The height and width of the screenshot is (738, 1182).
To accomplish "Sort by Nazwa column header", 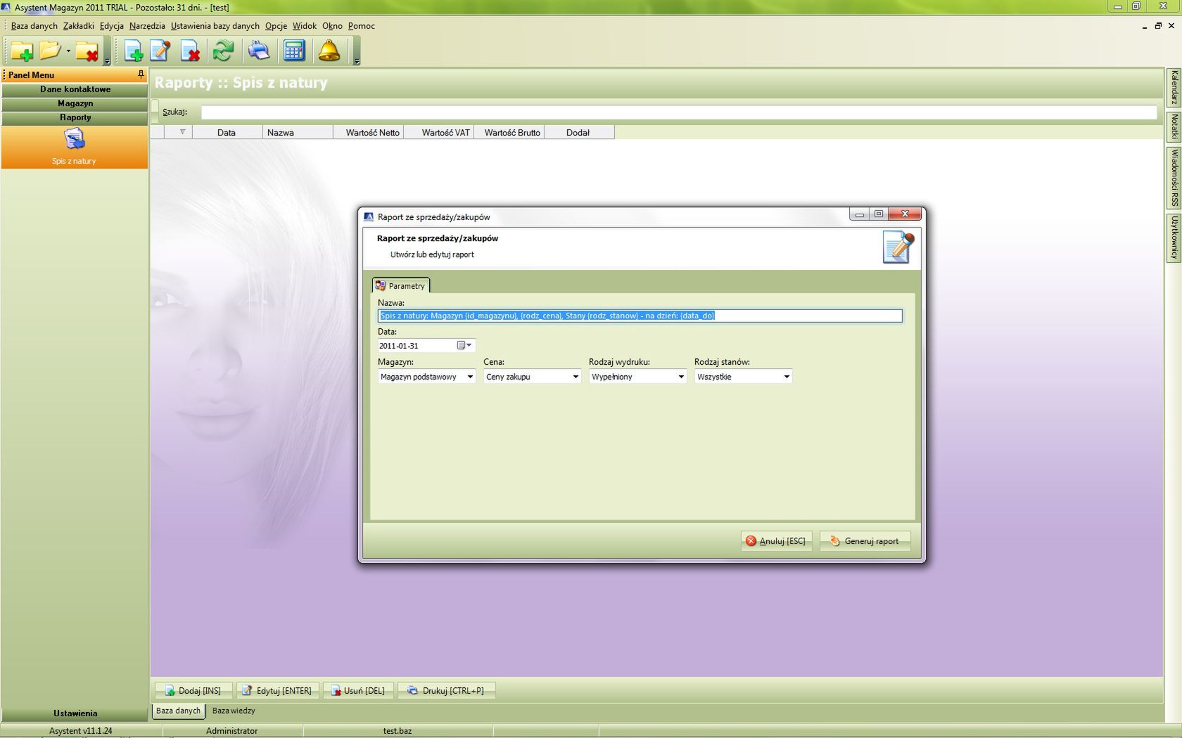I will coord(297,132).
